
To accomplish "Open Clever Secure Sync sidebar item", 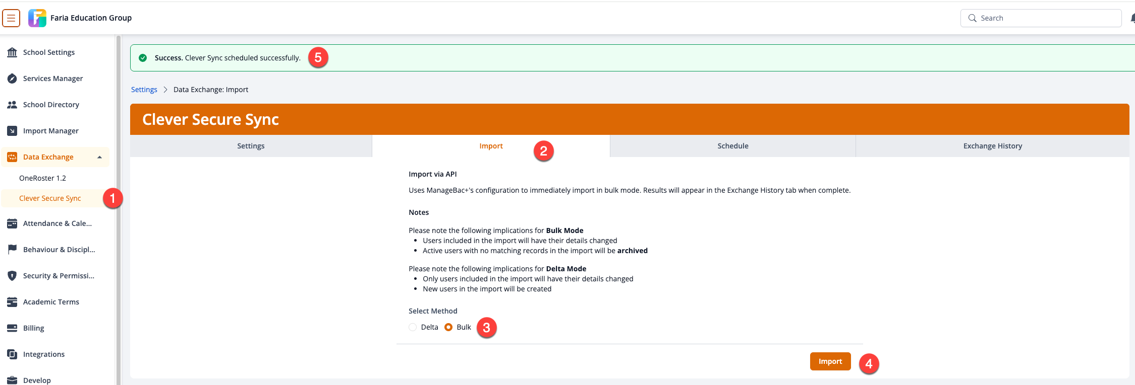I will coord(50,198).
